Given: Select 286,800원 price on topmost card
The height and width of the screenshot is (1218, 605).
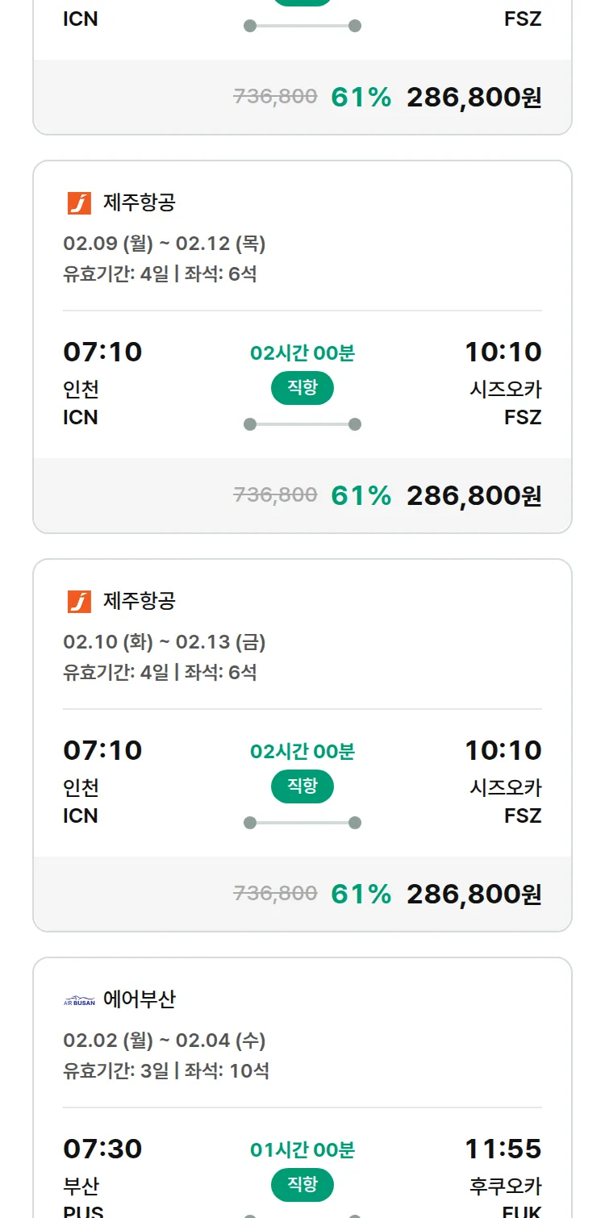Looking at the screenshot, I should [474, 98].
